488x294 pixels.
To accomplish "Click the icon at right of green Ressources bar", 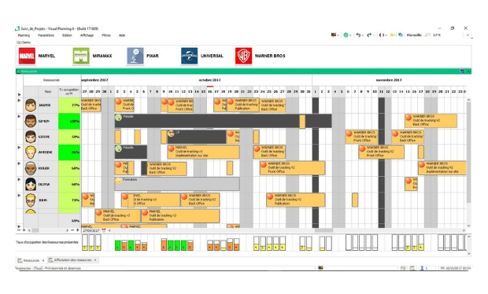I will 462,72.
